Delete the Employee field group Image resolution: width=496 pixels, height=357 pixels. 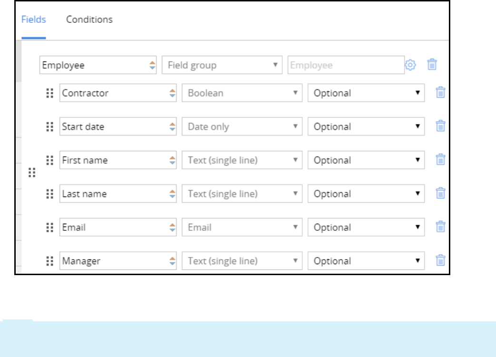click(x=432, y=65)
